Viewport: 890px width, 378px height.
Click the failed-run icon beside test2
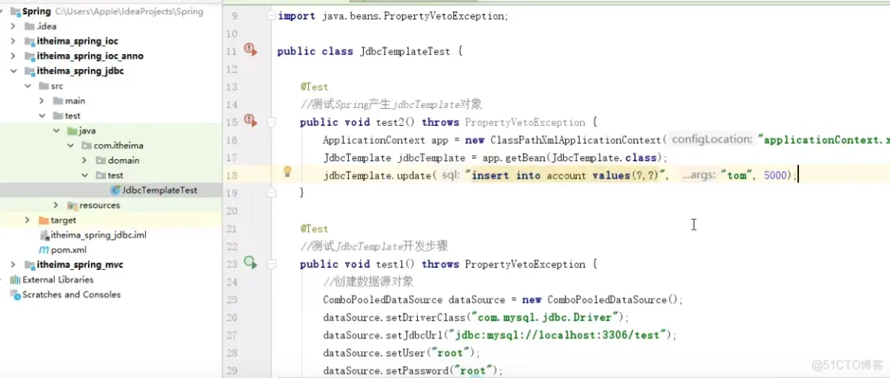click(250, 120)
